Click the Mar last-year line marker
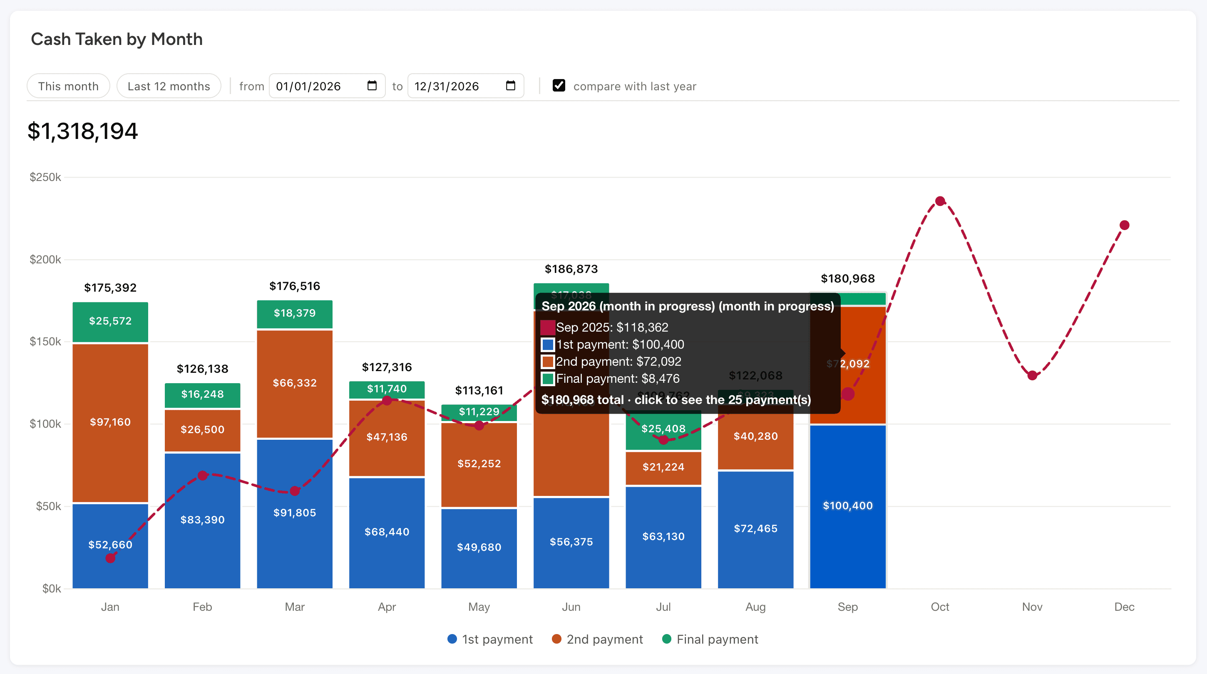The image size is (1207, 674). pos(295,491)
